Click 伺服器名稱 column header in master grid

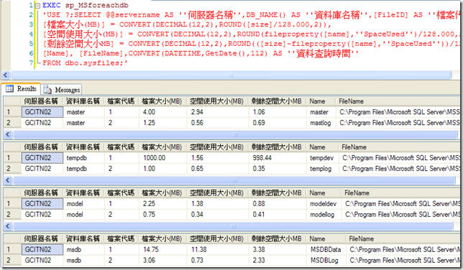42,101
